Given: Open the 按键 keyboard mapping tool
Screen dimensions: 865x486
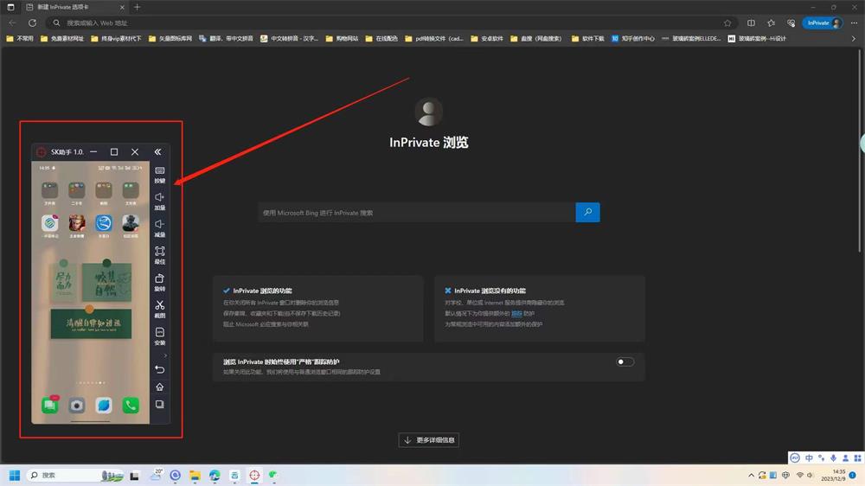Looking at the screenshot, I should (x=160, y=174).
